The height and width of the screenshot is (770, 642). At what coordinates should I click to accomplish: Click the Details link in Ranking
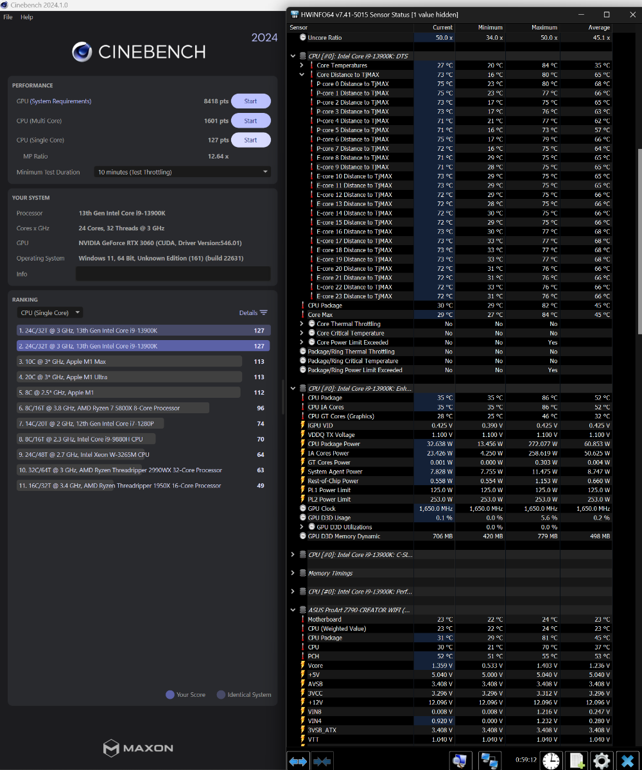pyautogui.click(x=248, y=313)
